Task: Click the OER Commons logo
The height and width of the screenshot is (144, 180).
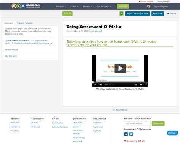Action: 26,6
